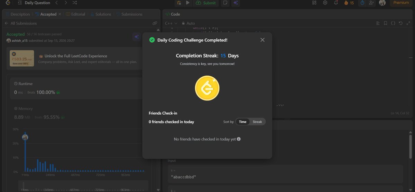Copy the submission link icon
This screenshot has width=415, height=192.
[155, 23]
